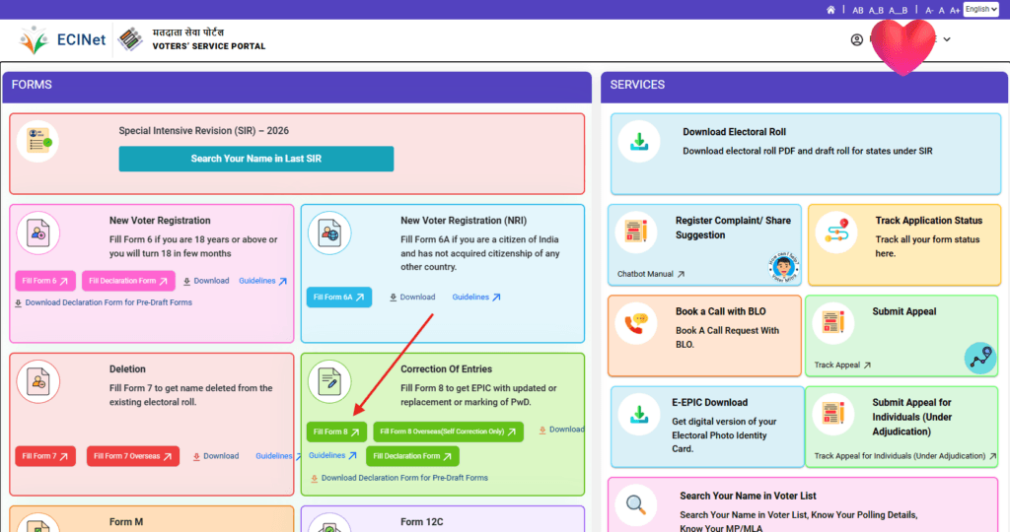Click the Book a Call with BLO phone icon
1010x532 pixels.
pyautogui.click(x=636, y=323)
